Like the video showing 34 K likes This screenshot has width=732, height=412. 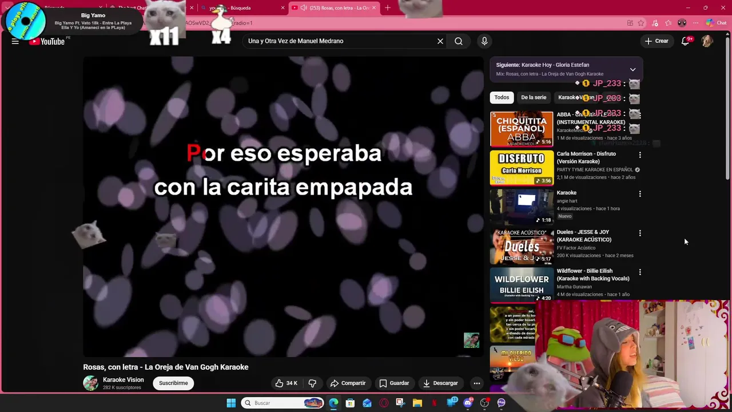[x=287, y=383]
